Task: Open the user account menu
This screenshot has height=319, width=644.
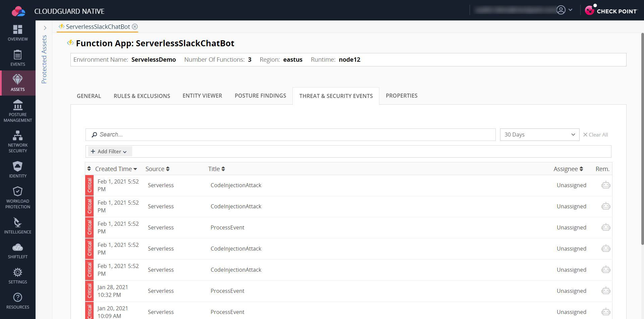Action: pos(565,10)
